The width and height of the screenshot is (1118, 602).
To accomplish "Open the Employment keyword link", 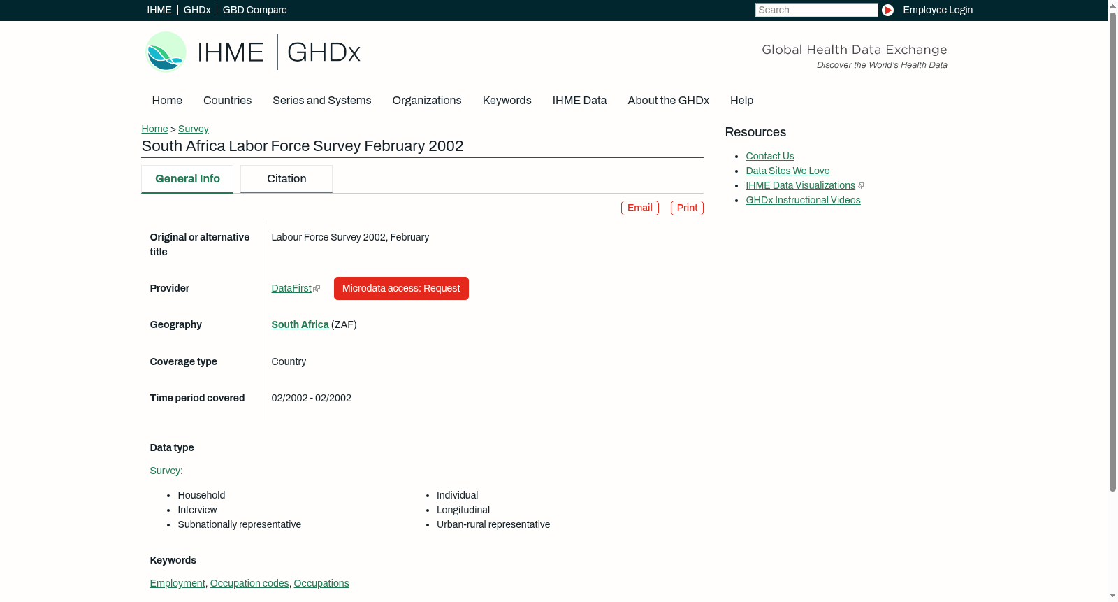I will pyautogui.click(x=177, y=584).
